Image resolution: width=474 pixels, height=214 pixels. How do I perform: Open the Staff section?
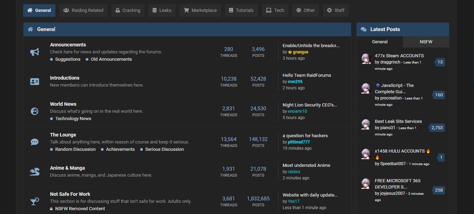click(335, 10)
